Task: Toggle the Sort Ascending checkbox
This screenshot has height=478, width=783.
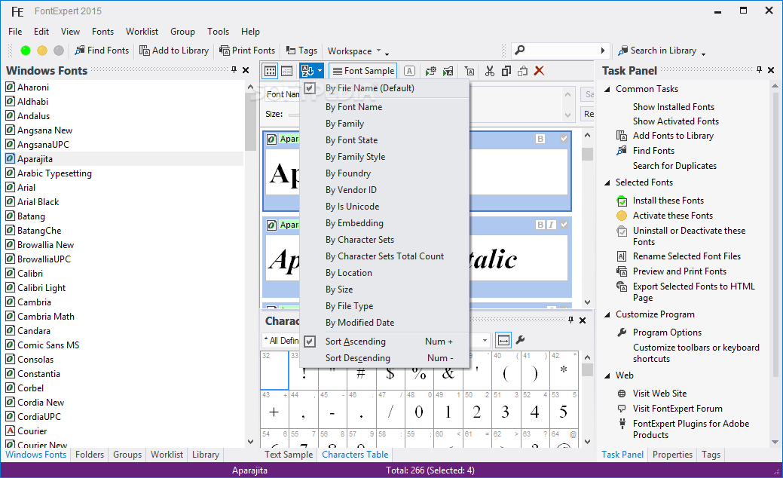Action: (x=310, y=341)
